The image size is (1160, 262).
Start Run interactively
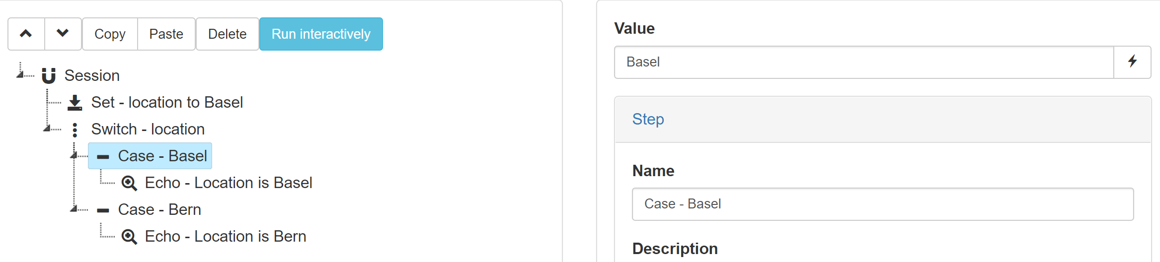coord(321,34)
